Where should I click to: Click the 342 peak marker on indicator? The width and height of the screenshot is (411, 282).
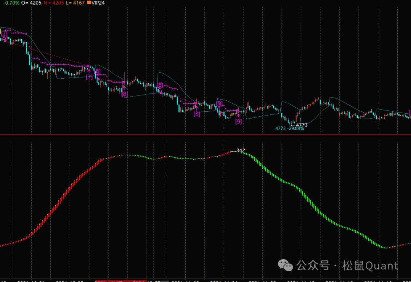(241, 151)
